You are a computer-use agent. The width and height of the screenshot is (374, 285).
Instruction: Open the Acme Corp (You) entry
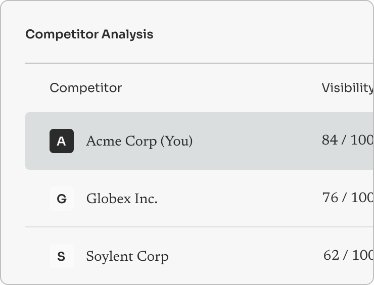[139, 141]
